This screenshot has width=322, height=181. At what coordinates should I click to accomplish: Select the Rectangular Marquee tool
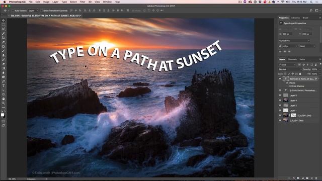tap(4, 25)
